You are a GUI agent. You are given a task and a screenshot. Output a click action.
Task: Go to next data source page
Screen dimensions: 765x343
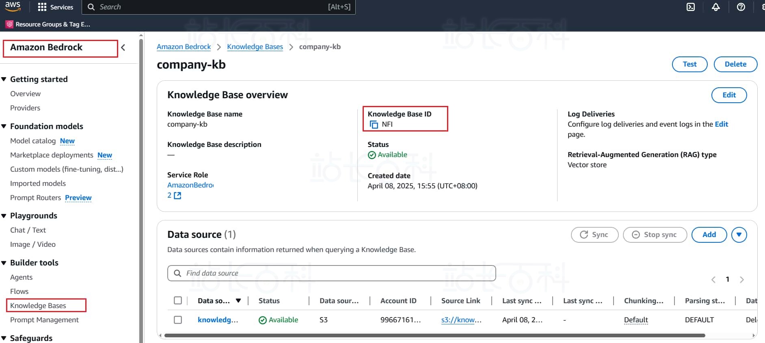742,280
